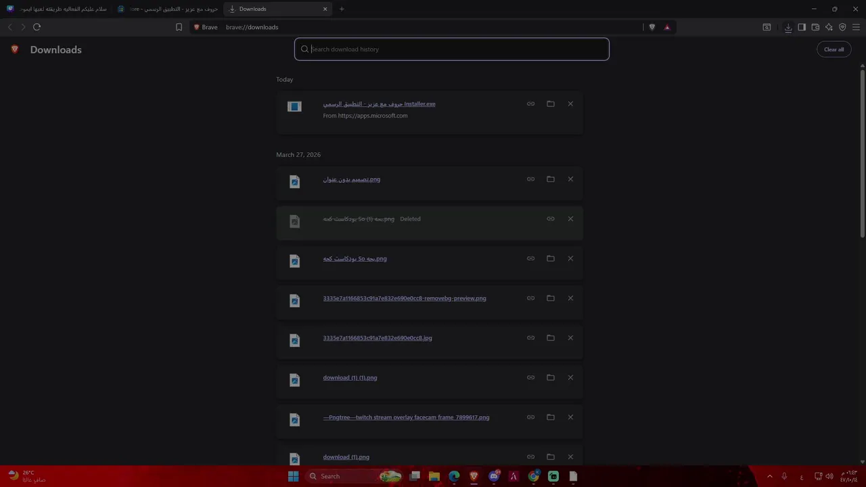Screen dimensions: 866x487
Task: Show download (1) (1).png in folder
Action: tap(551, 377)
